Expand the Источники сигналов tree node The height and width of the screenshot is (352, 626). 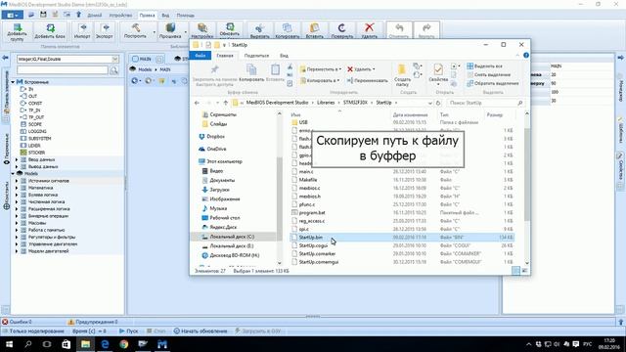coord(17,181)
